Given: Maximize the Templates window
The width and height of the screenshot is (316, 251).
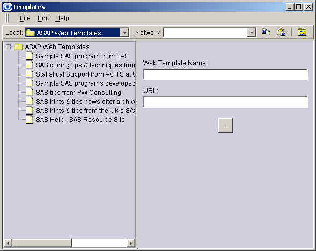Looking at the screenshot, I should point(298,7).
